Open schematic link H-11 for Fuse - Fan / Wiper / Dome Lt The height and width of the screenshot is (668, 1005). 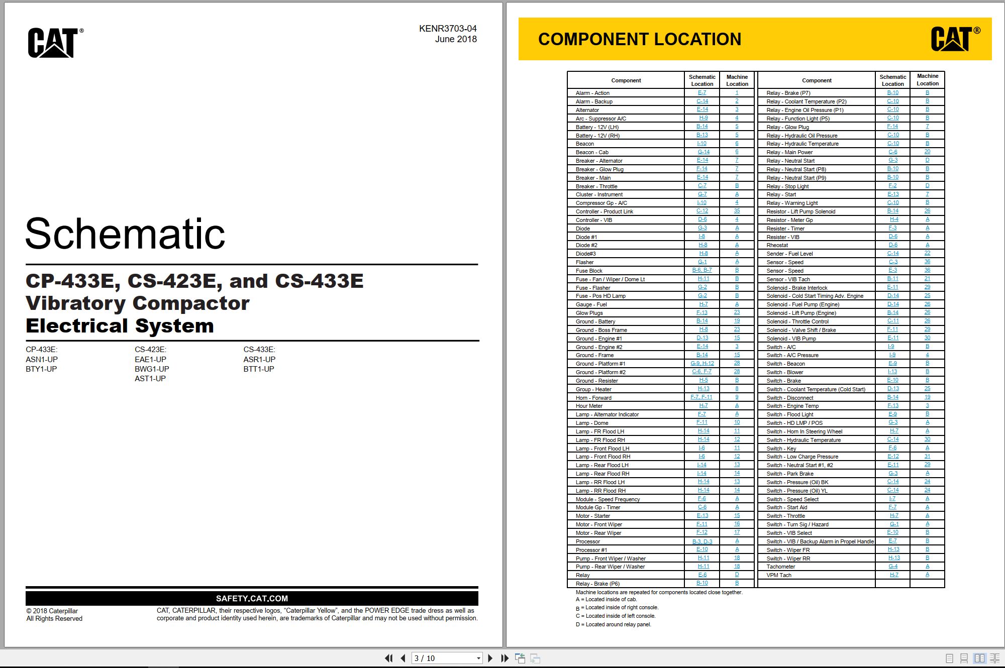click(x=703, y=279)
